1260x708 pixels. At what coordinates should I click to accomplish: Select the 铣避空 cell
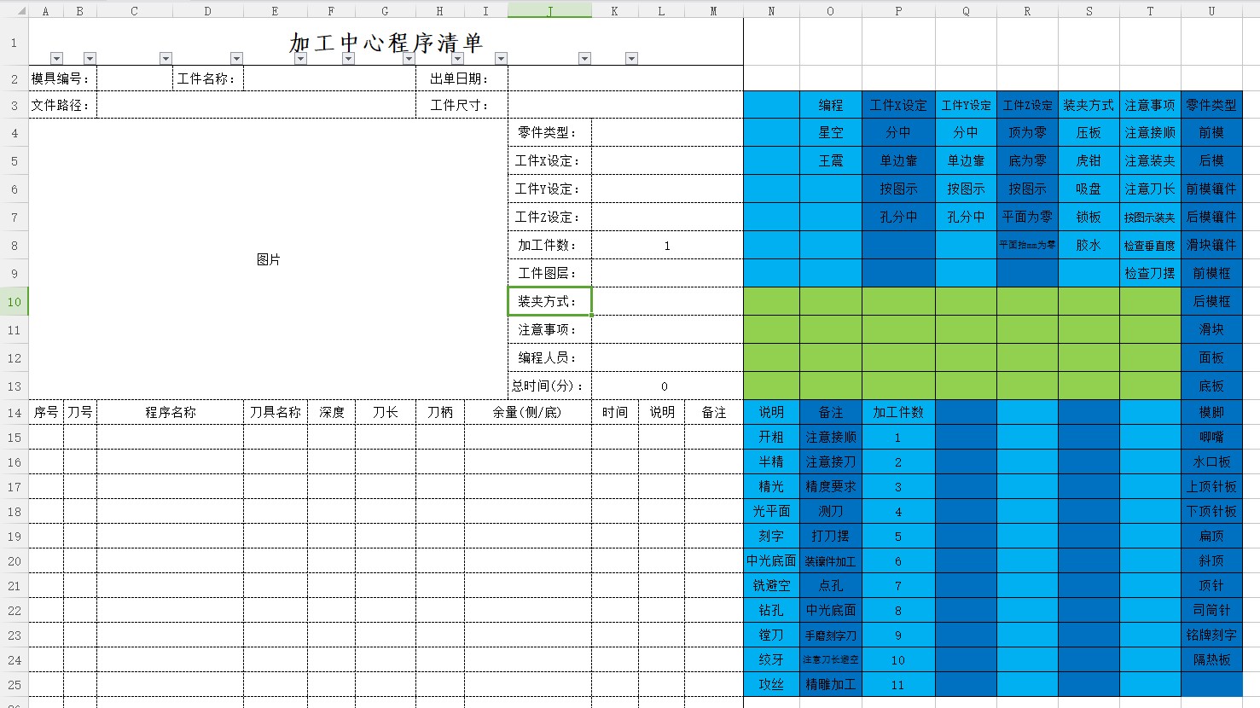771,585
